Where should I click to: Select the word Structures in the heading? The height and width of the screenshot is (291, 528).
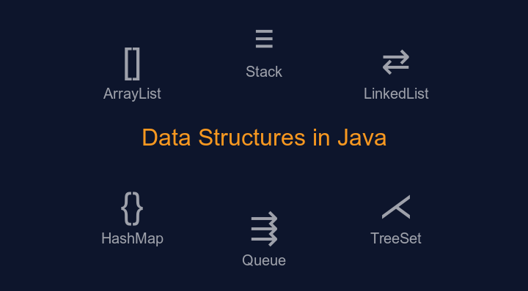tap(252, 137)
